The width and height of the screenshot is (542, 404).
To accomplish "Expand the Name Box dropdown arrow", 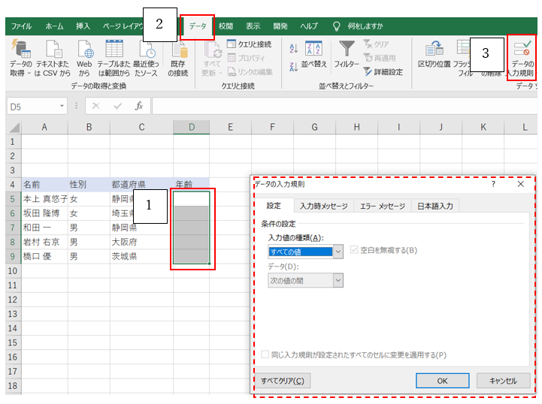I will (x=62, y=107).
